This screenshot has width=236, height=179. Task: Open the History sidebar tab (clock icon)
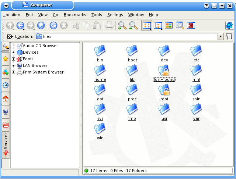tap(6, 85)
